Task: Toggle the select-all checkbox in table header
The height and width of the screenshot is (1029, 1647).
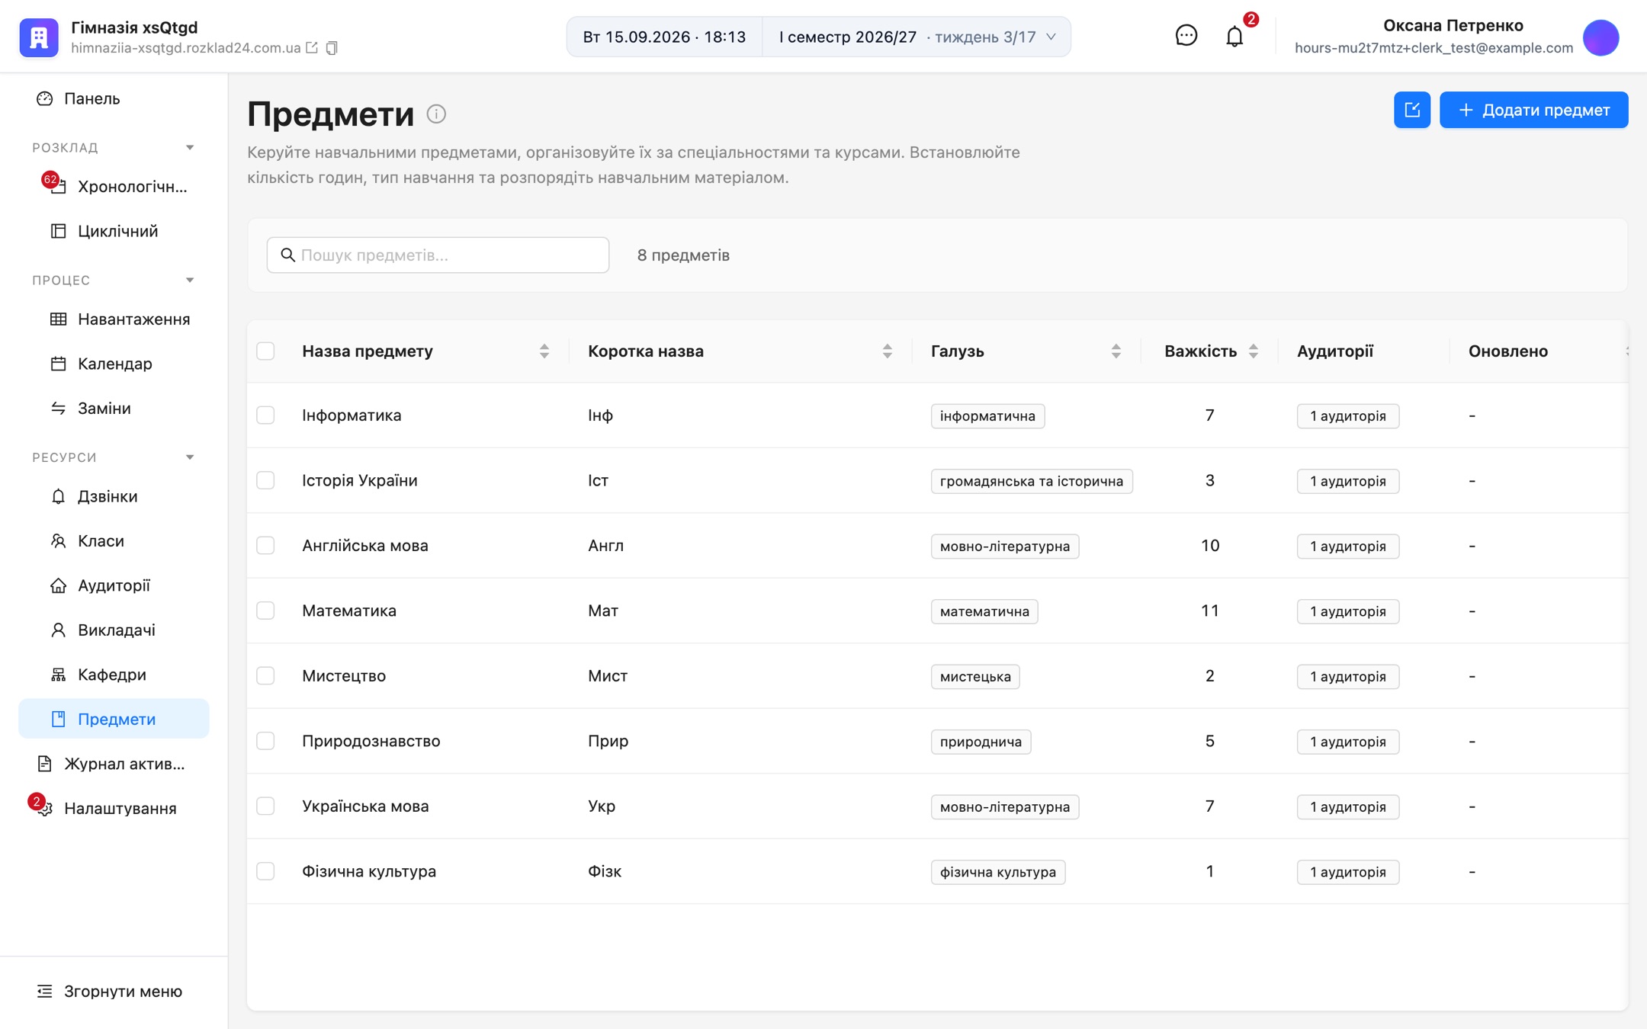Action: pyautogui.click(x=265, y=351)
